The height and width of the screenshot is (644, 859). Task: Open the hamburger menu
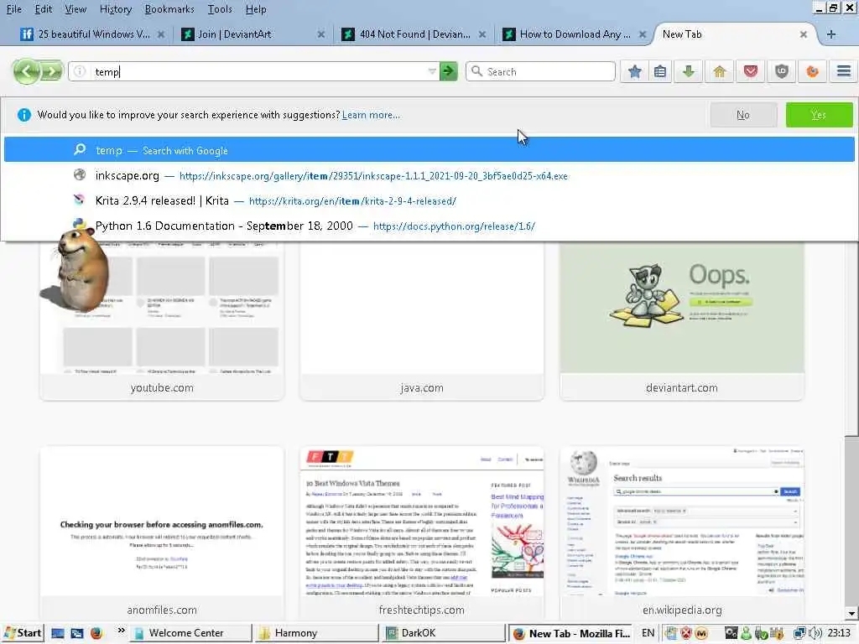click(843, 71)
